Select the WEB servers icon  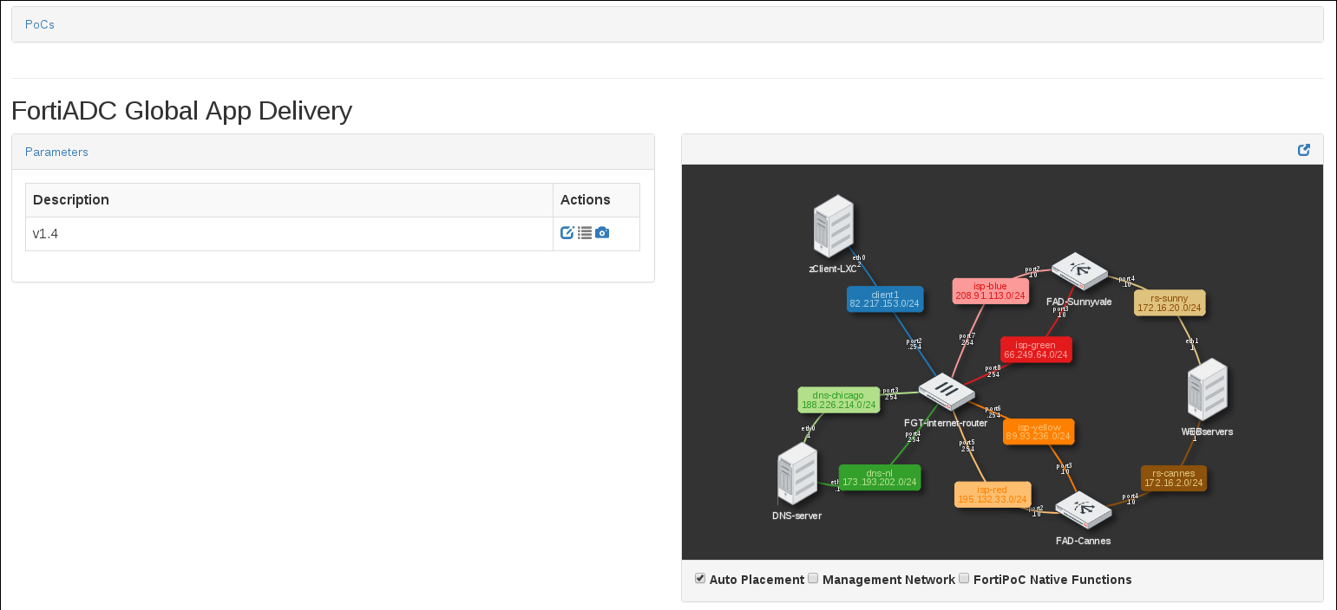(x=1207, y=390)
